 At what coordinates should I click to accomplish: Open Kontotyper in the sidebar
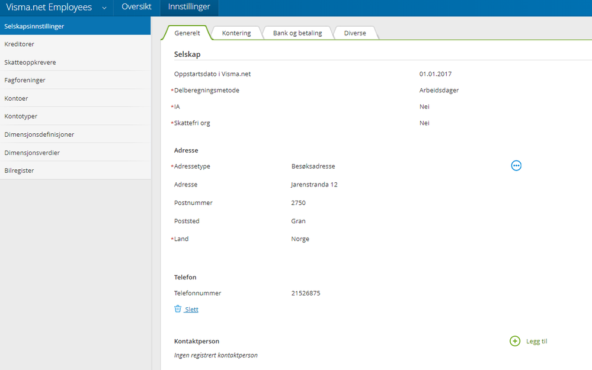point(75,116)
